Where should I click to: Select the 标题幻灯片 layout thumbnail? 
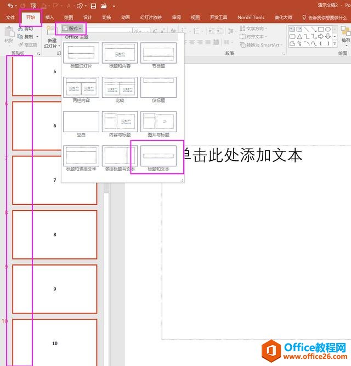(x=81, y=53)
